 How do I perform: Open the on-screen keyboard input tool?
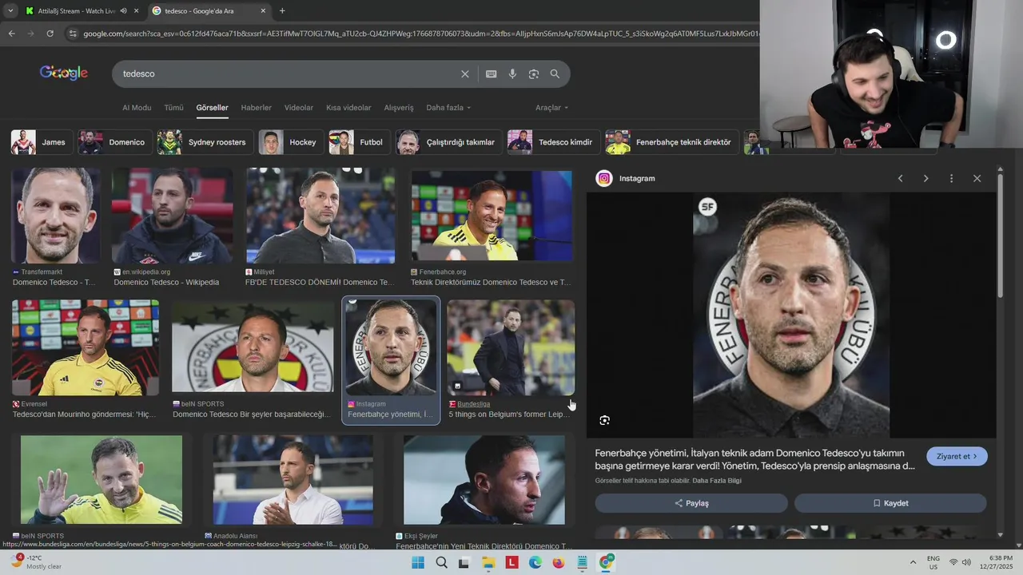491,73
